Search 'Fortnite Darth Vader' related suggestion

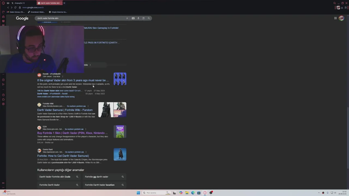(59, 185)
